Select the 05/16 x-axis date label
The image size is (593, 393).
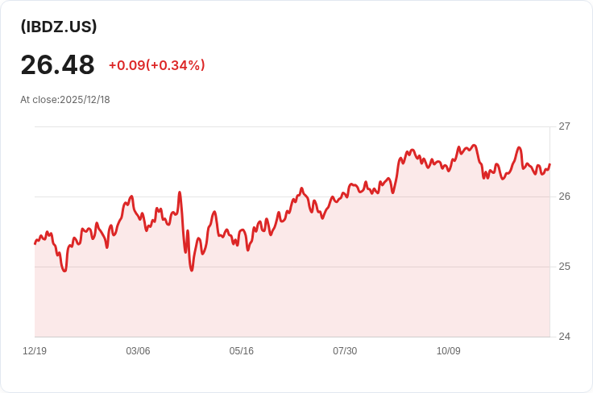[x=241, y=351]
